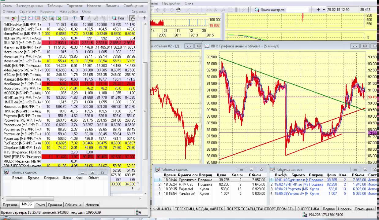Click the disconnect key icon with red cross
The width and height of the screenshot is (379, 220).
point(14,18)
